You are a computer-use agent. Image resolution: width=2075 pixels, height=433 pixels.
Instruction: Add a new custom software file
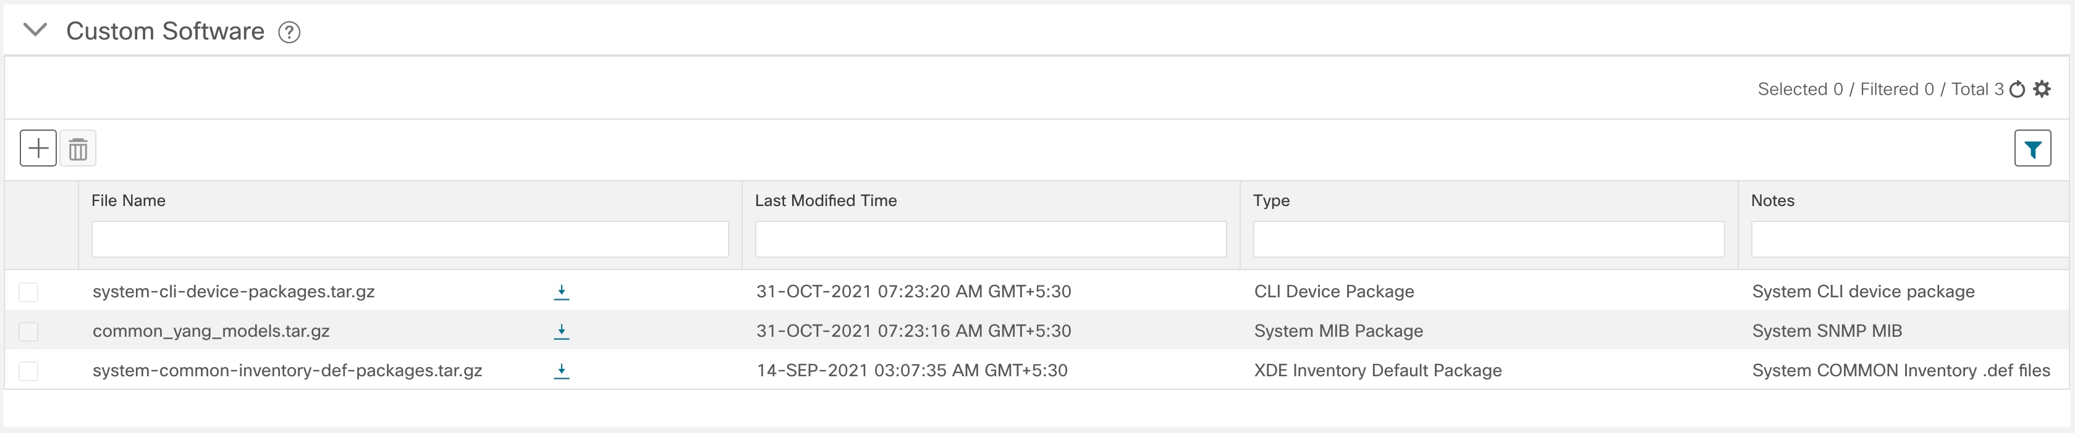[x=38, y=149]
